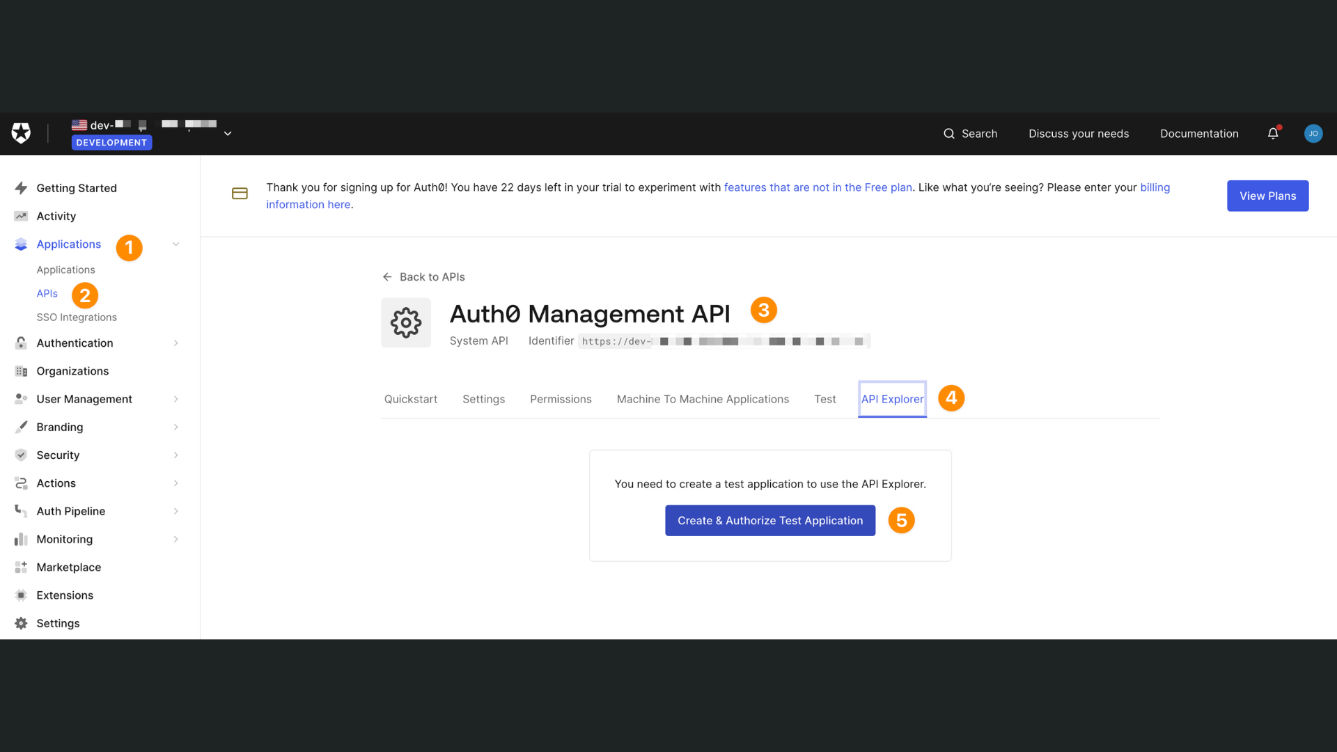Click the Activity chart icon in sidebar

click(20, 216)
